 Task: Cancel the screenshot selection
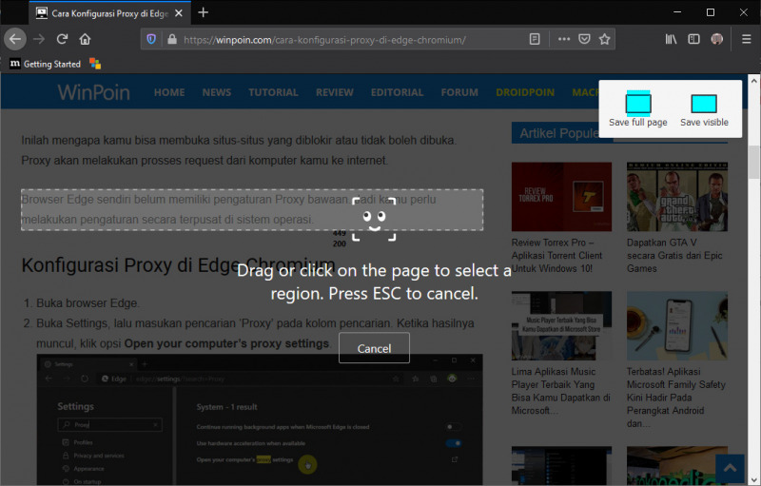pos(374,348)
